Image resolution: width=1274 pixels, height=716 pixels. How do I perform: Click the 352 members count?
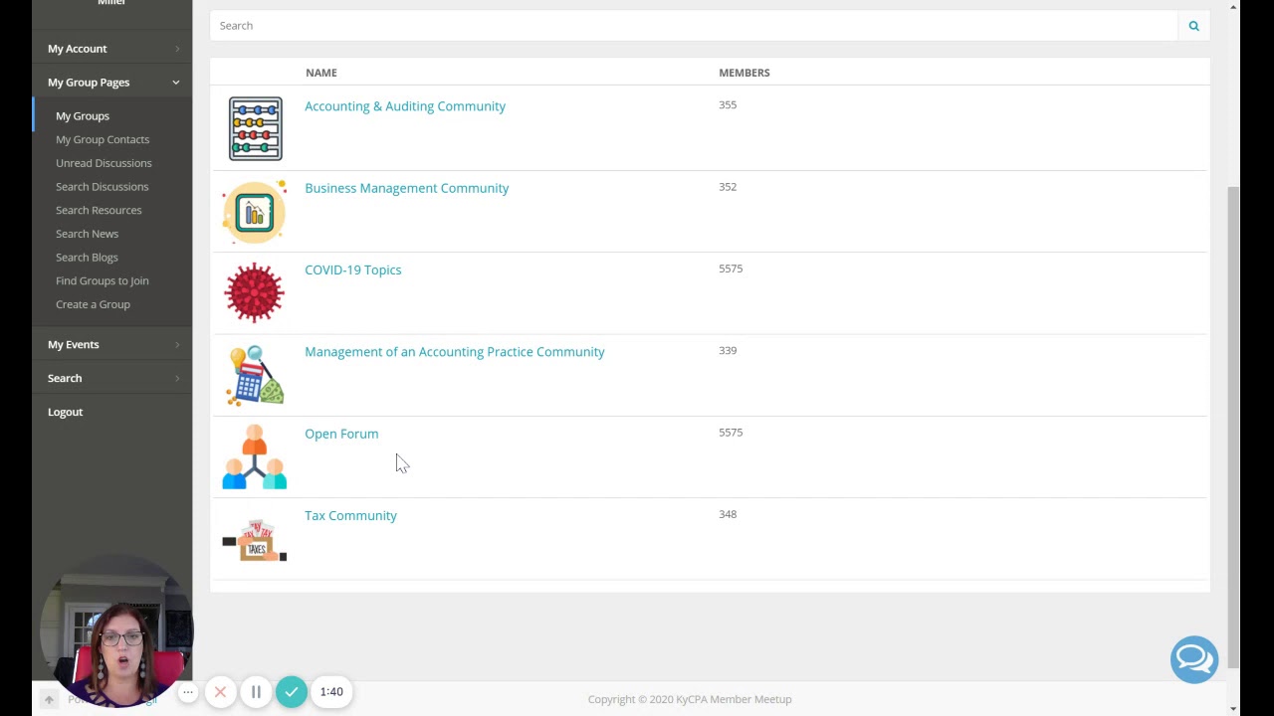(x=728, y=187)
